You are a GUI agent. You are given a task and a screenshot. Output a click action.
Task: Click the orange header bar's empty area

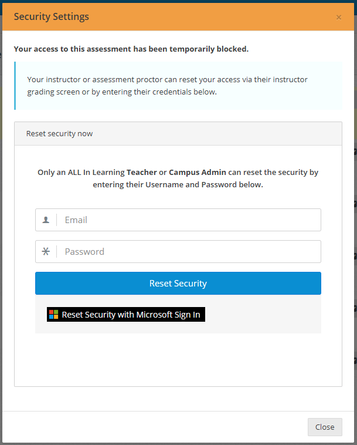[212, 17]
